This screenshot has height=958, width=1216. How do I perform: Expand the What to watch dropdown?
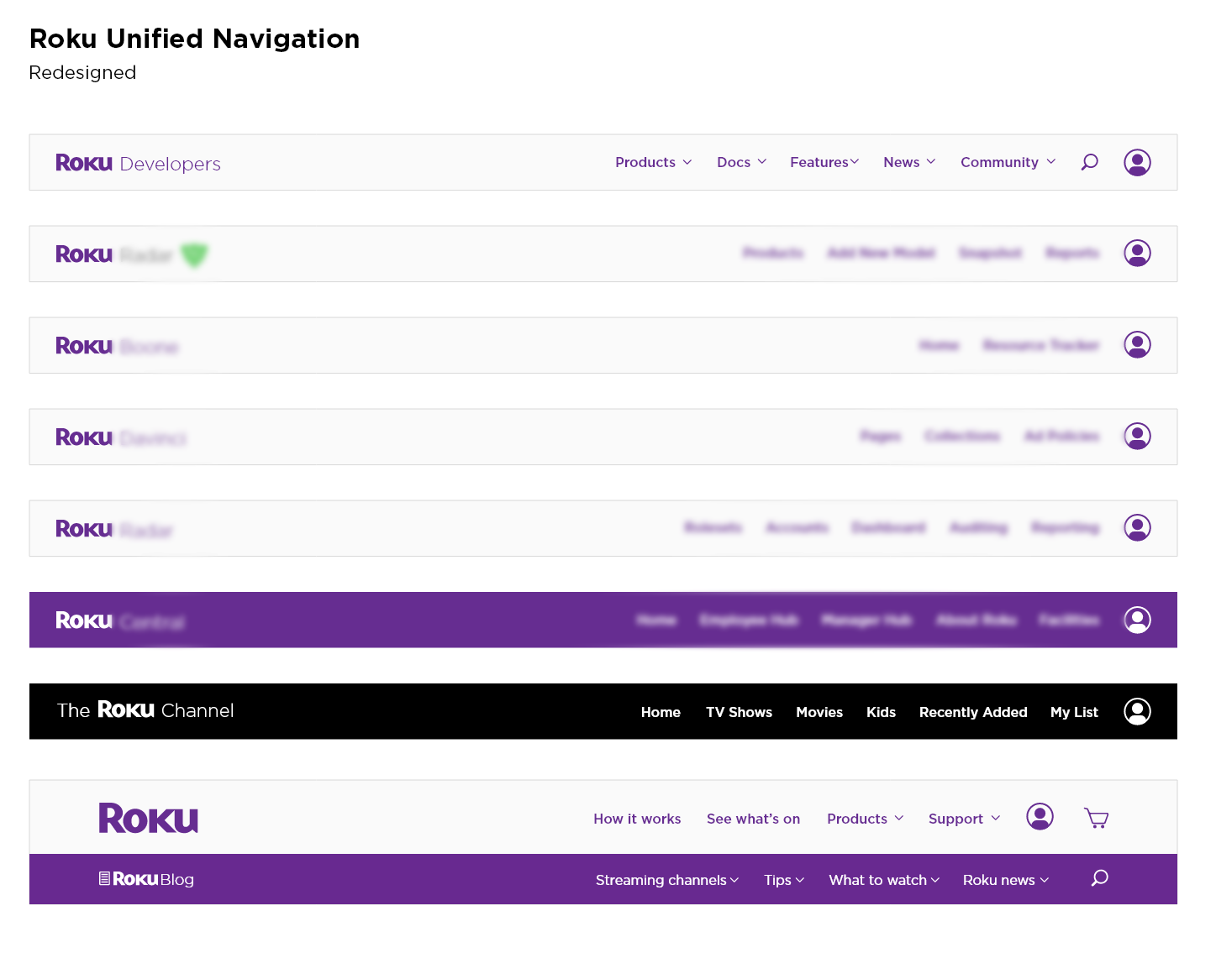884,880
